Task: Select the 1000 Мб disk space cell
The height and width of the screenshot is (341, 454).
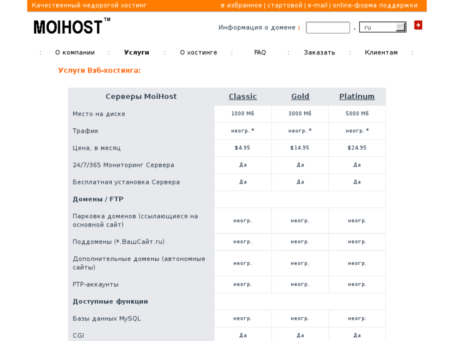Action: (243, 114)
